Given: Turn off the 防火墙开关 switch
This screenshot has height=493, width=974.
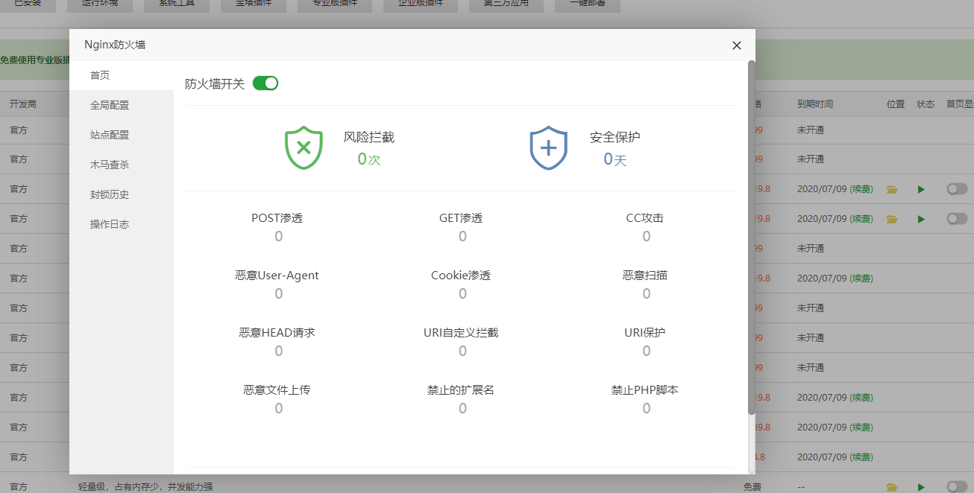Looking at the screenshot, I should click(266, 83).
